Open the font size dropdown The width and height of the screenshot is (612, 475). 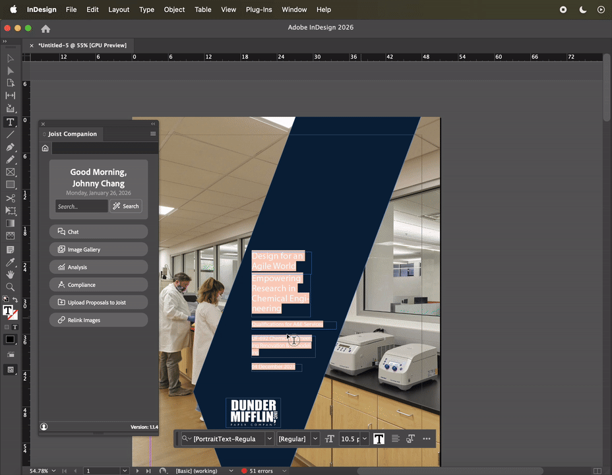[x=365, y=439]
